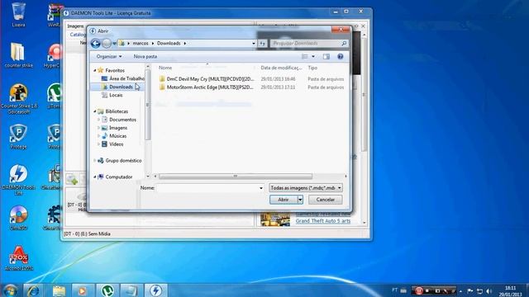The height and width of the screenshot is (297, 529).
Task: Sort by Data de modificação column header
Action: (281, 68)
